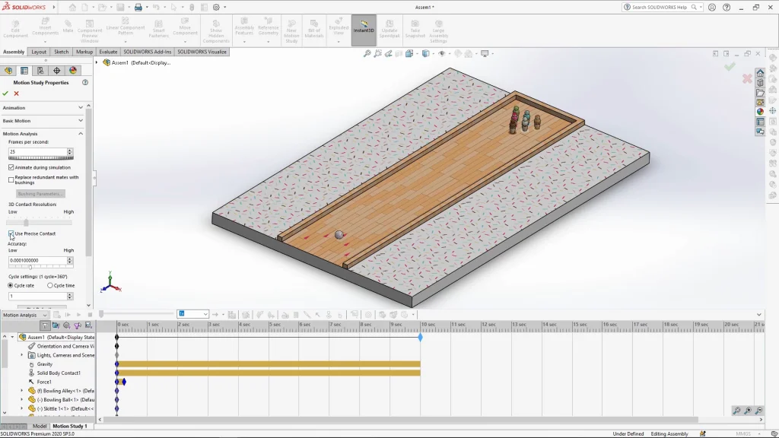Toggle Animate during simulation checkbox
The width and height of the screenshot is (779, 438).
[11, 167]
